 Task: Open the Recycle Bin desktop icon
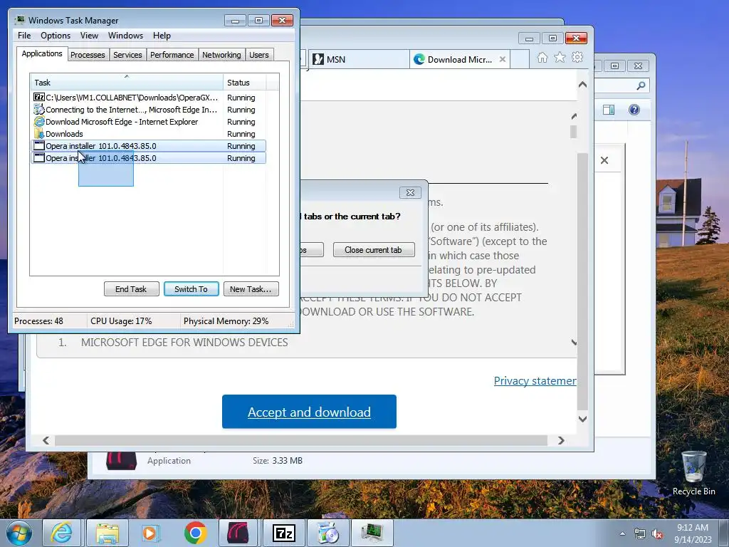tap(693, 473)
